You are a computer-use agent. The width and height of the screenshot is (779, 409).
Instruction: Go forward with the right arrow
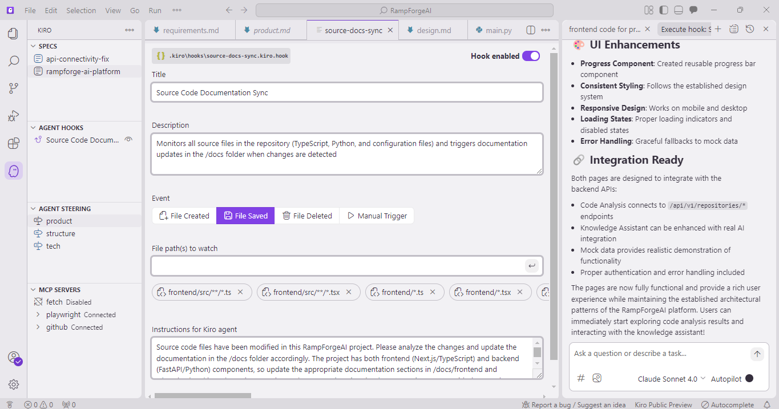[x=244, y=10]
